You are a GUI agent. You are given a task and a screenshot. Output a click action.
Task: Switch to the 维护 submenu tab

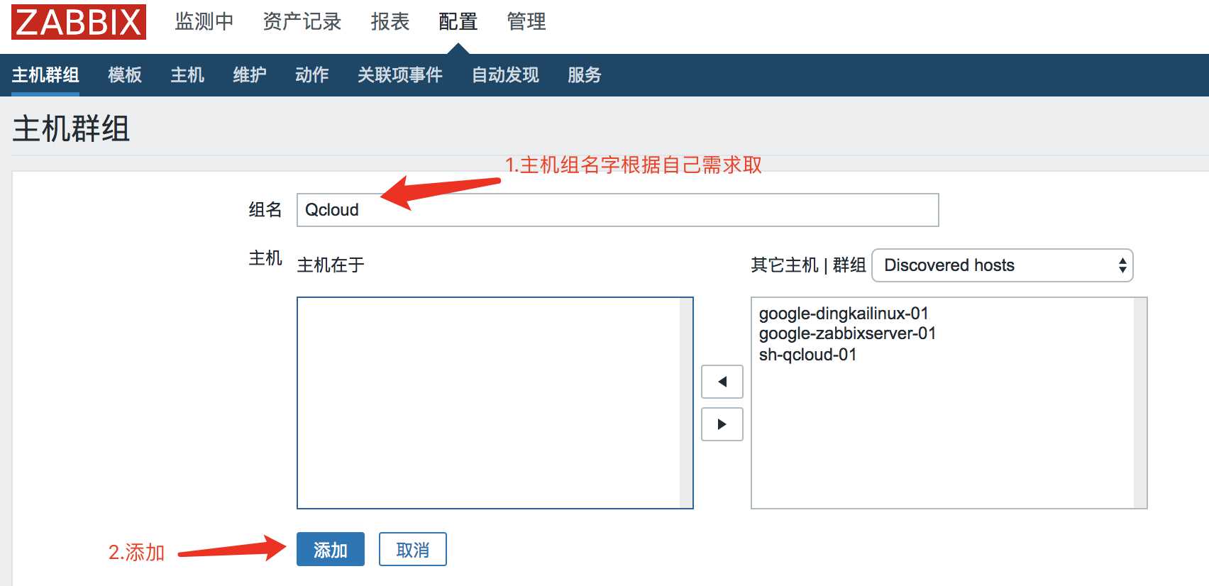click(x=250, y=74)
